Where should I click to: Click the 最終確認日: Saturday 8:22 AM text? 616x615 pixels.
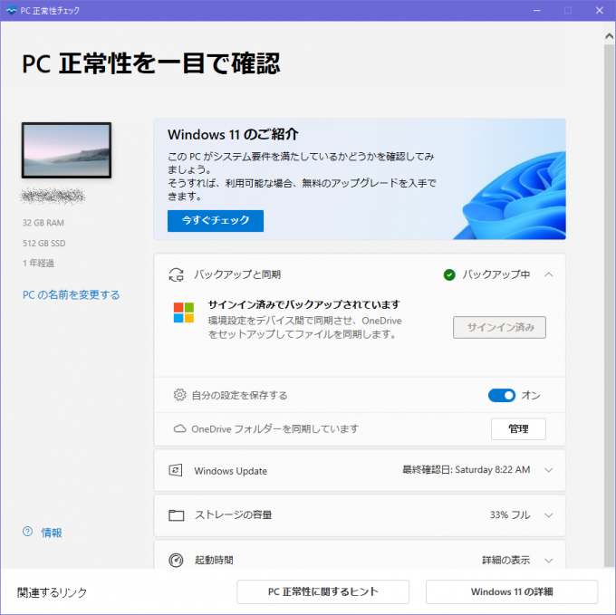click(466, 470)
